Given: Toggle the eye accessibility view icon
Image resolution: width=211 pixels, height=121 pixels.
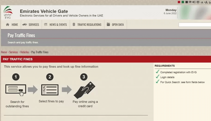Looking at the screenshot, I should tap(190, 2).
